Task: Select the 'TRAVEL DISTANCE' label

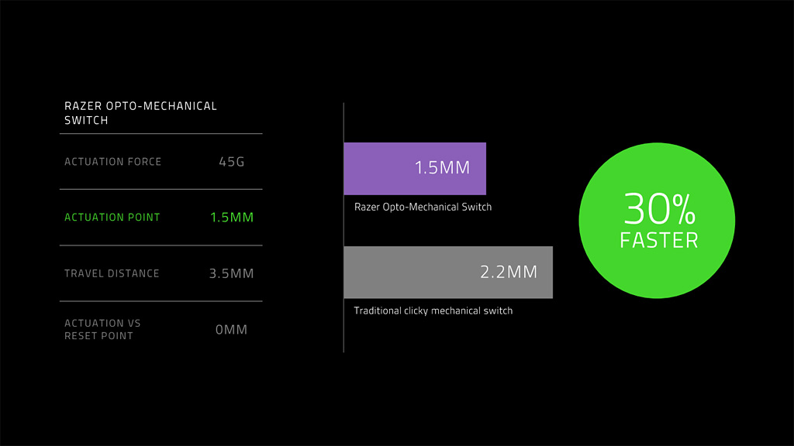Action: (x=112, y=273)
